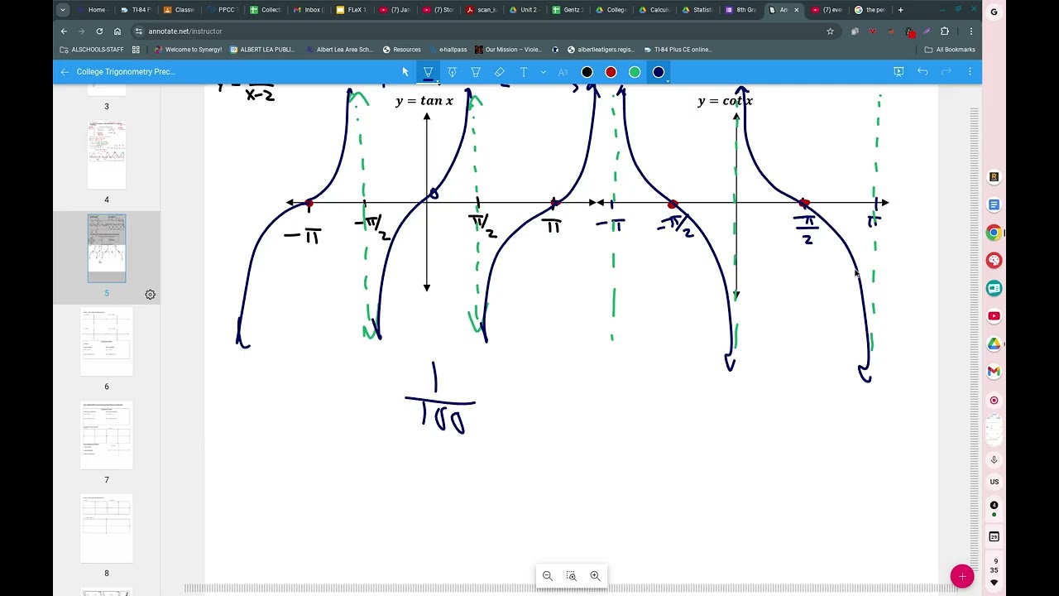Zoom in the canvas
Screen dimensions: 1059x596
[x=595, y=576]
